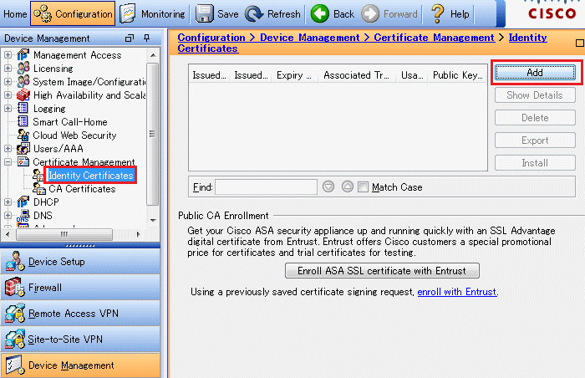585x378 pixels.
Task: Click the Site-to-Site VPN icon
Action: pyautogui.click(x=15, y=339)
